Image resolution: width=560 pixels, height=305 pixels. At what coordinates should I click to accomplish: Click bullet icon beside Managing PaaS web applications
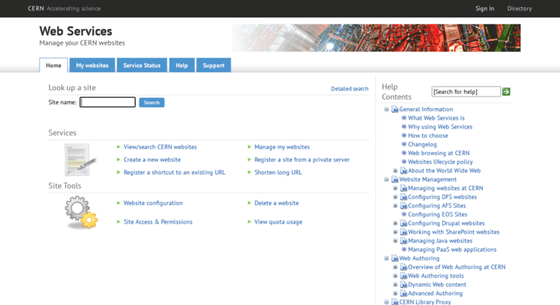(x=404, y=249)
